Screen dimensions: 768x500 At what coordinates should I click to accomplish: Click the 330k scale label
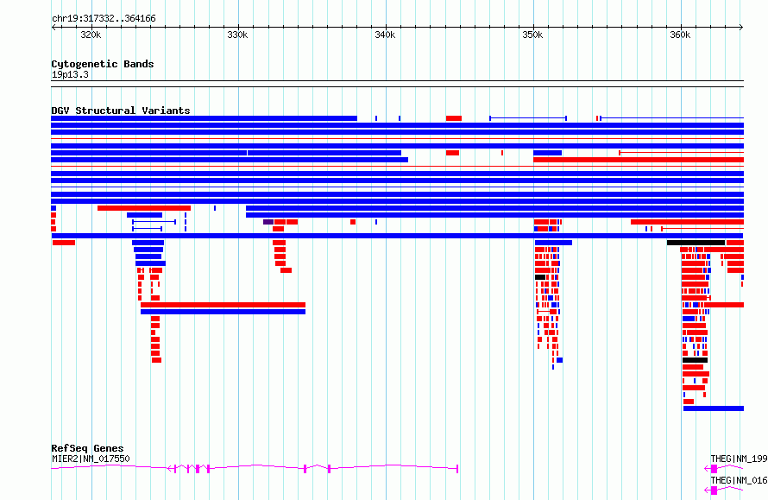[237, 35]
